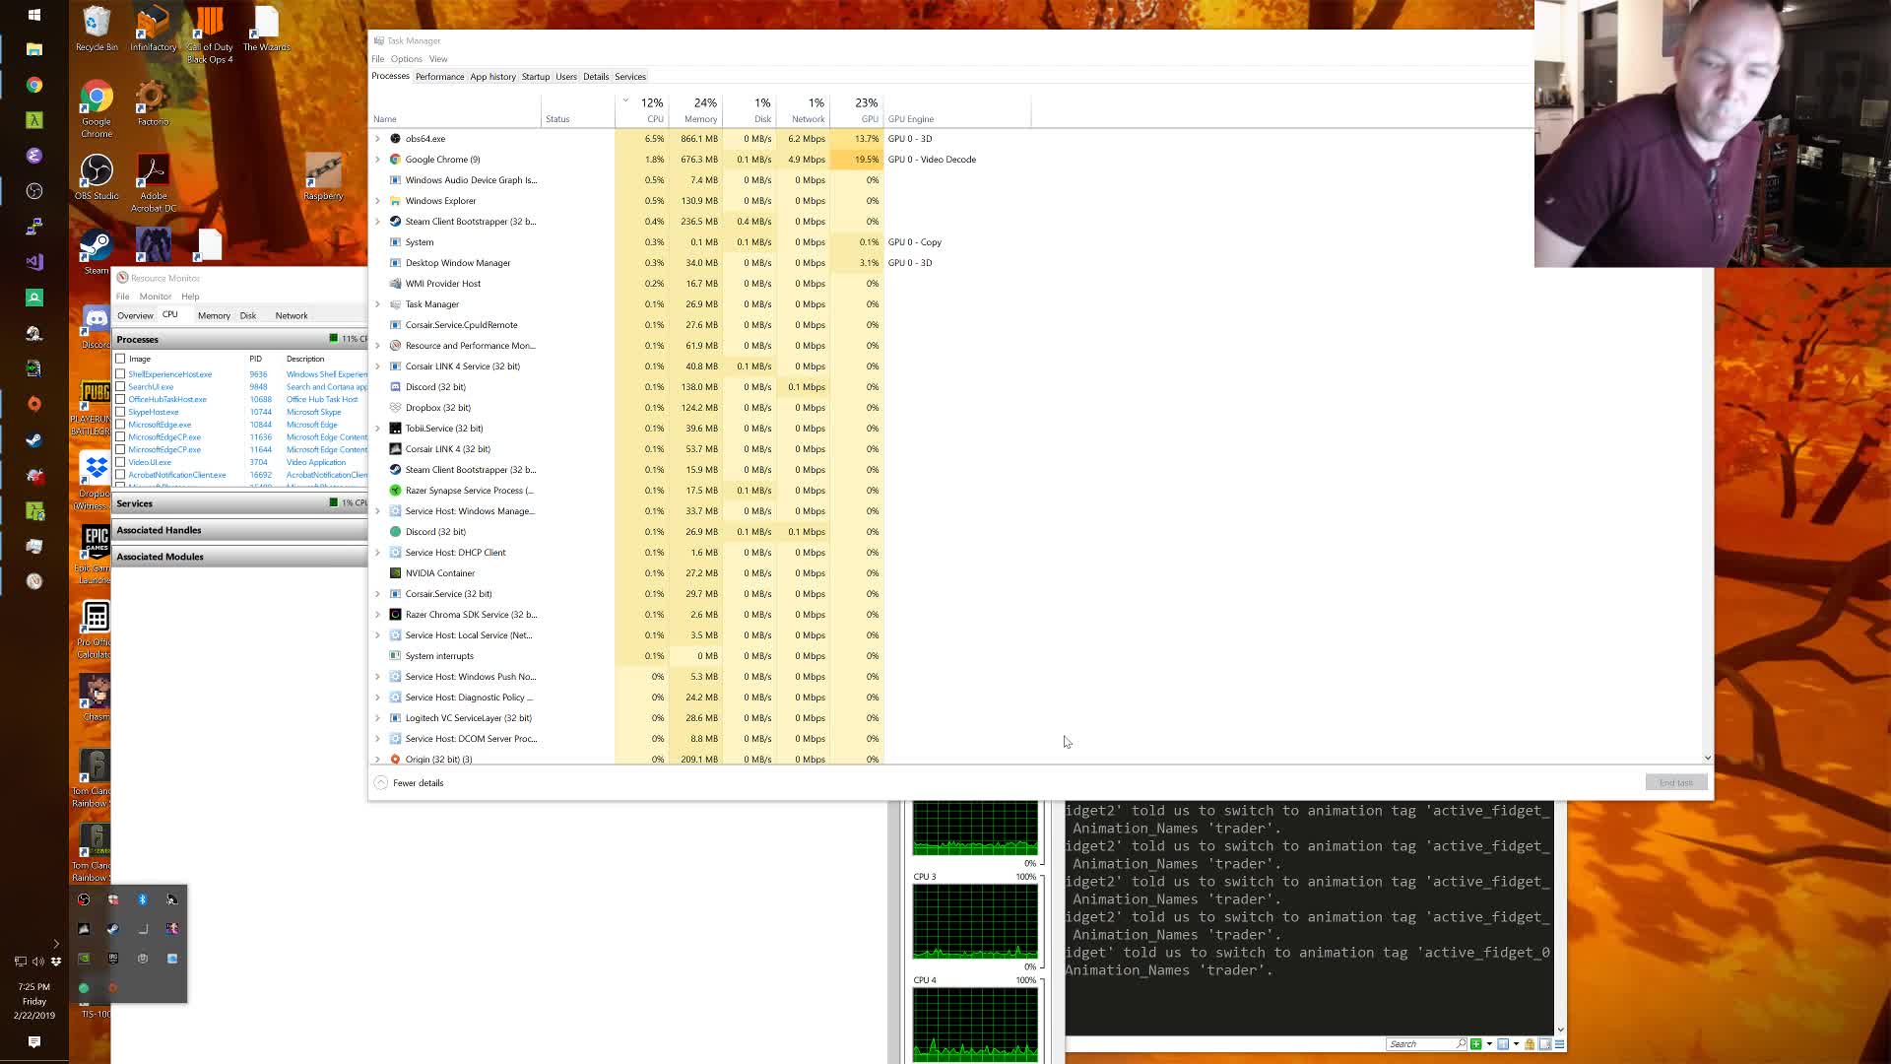
Task: Expand Service Host: DHCP Client row
Action: tap(377, 553)
